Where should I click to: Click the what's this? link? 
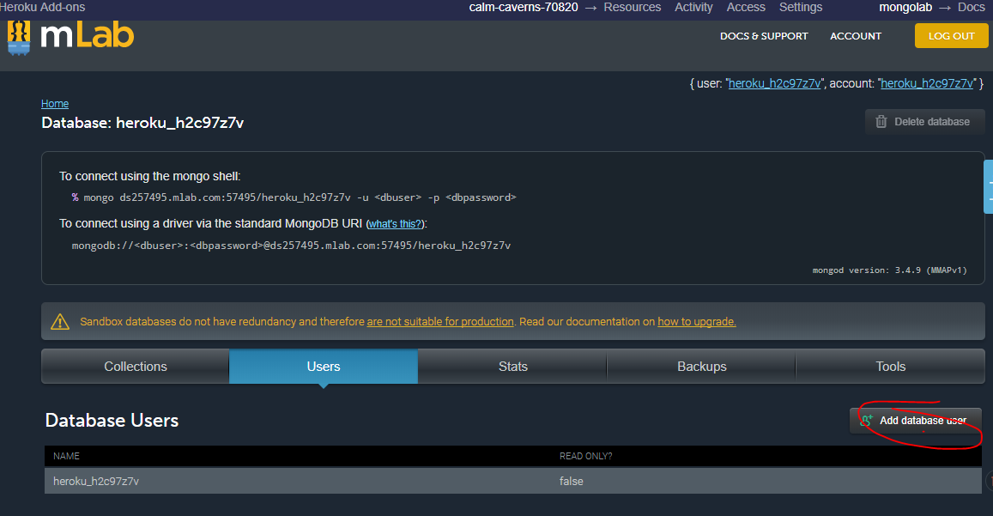point(395,224)
